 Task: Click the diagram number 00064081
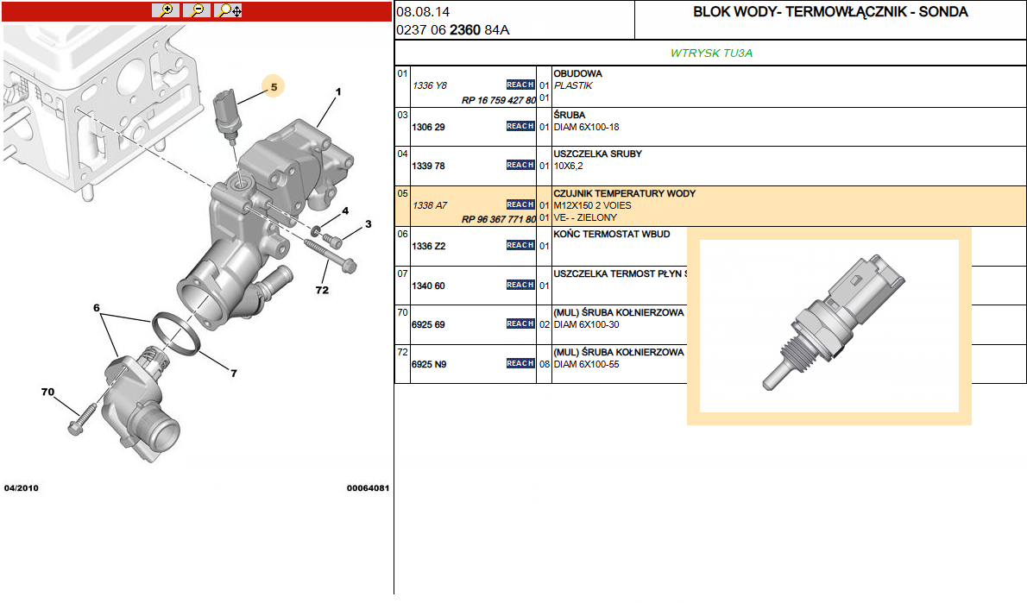[369, 487]
